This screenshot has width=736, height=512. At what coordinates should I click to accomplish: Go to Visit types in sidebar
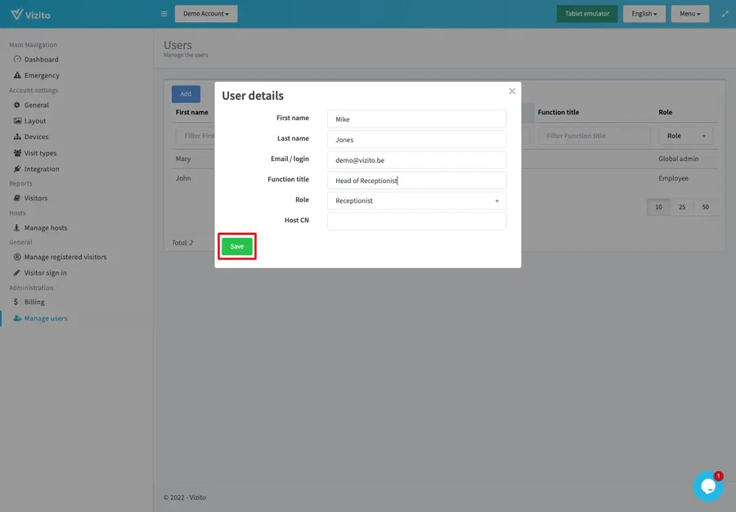click(40, 153)
